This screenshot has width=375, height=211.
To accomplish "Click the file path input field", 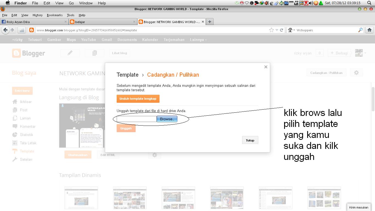I will [137, 119].
